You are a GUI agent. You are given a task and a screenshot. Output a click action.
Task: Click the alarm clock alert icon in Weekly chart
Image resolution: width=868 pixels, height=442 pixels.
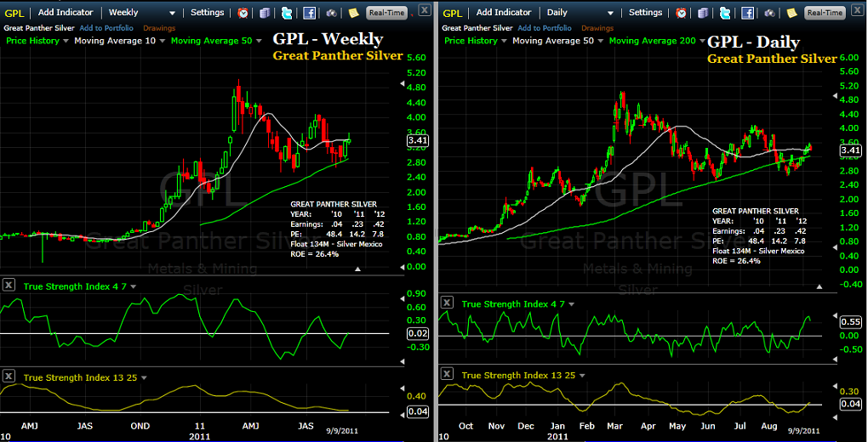point(243,13)
